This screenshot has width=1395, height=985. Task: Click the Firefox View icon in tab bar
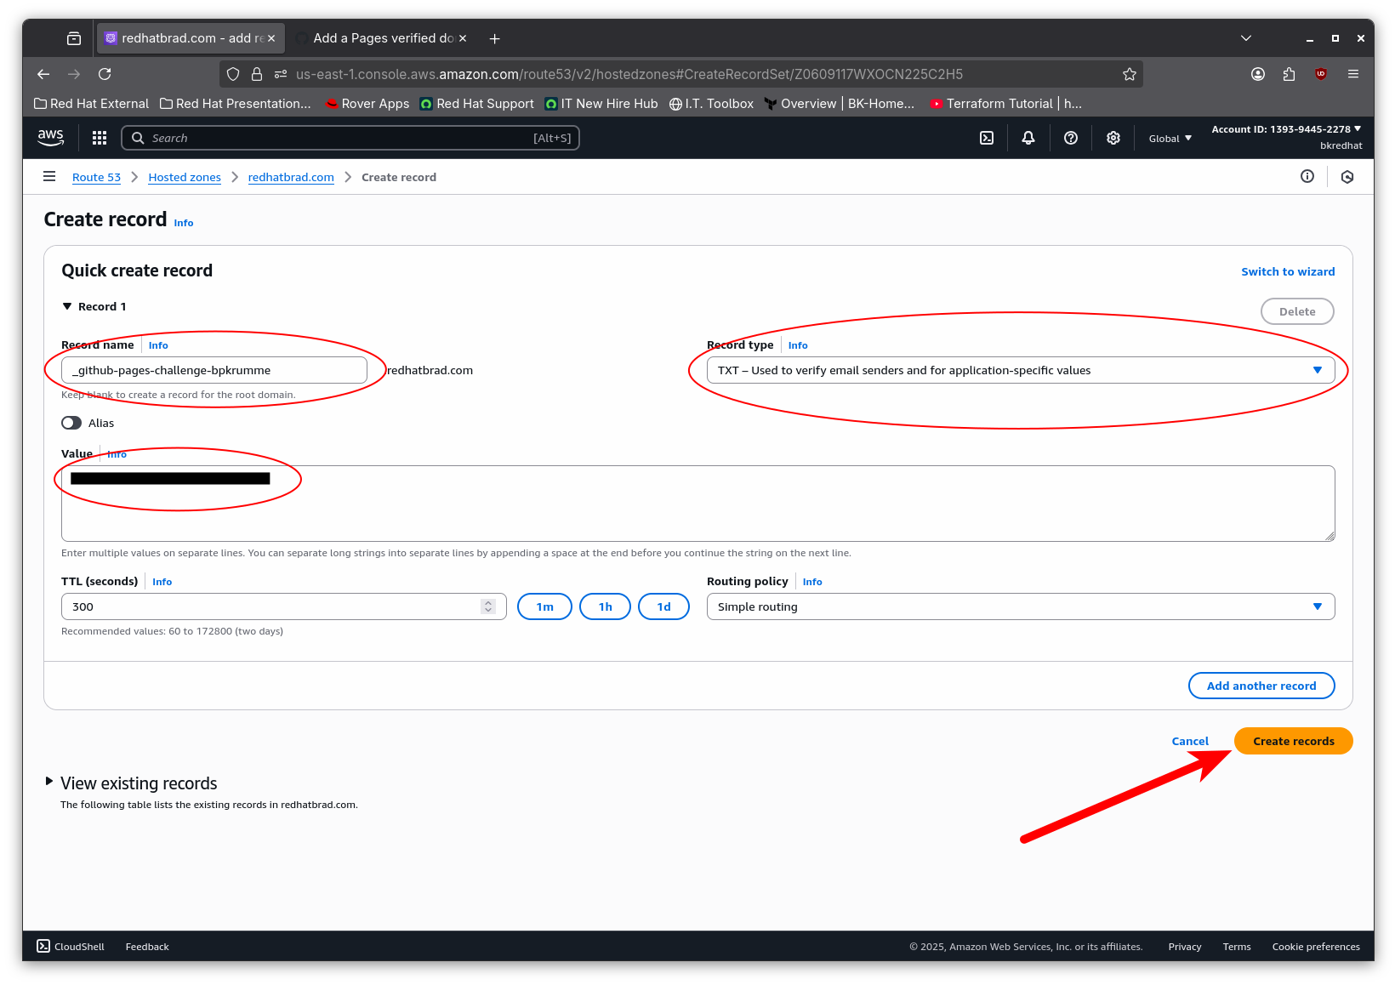click(x=74, y=38)
